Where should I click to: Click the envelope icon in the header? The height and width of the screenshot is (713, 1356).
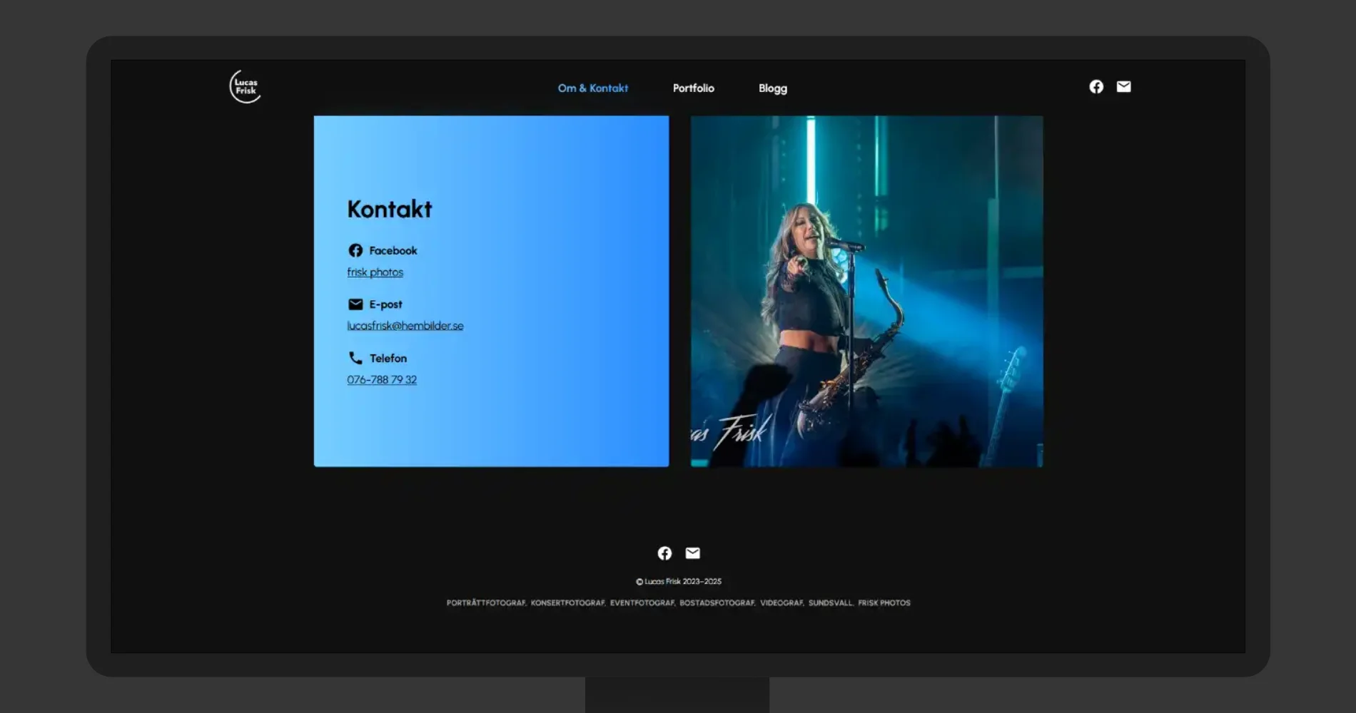pyautogui.click(x=1123, y=87)
